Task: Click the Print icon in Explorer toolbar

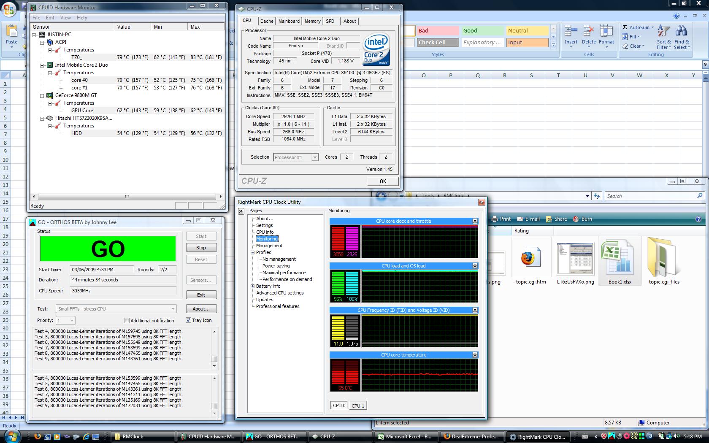Action: pos(495,219)
